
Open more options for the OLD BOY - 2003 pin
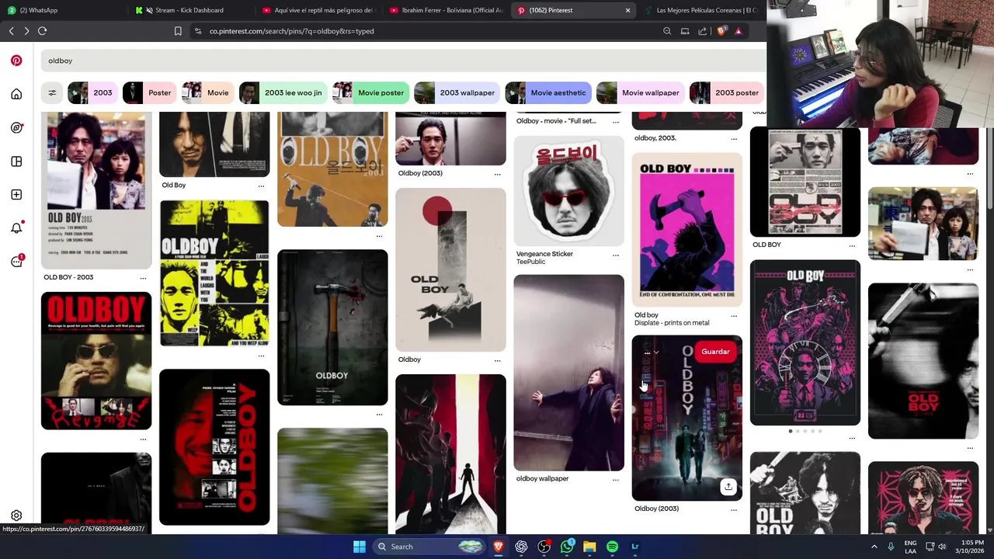click(x=143, y=278)
